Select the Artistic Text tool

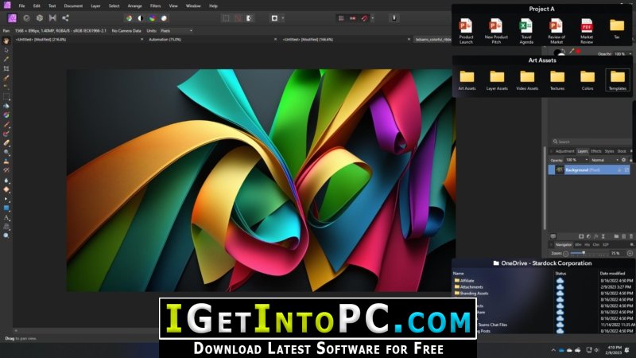(x=6, y=217)
